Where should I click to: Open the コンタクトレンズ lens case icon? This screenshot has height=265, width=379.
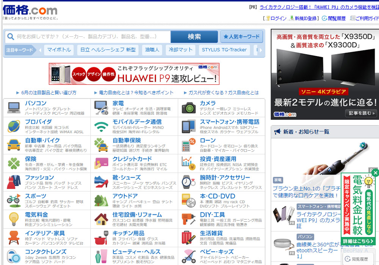[x=14, y=256]
